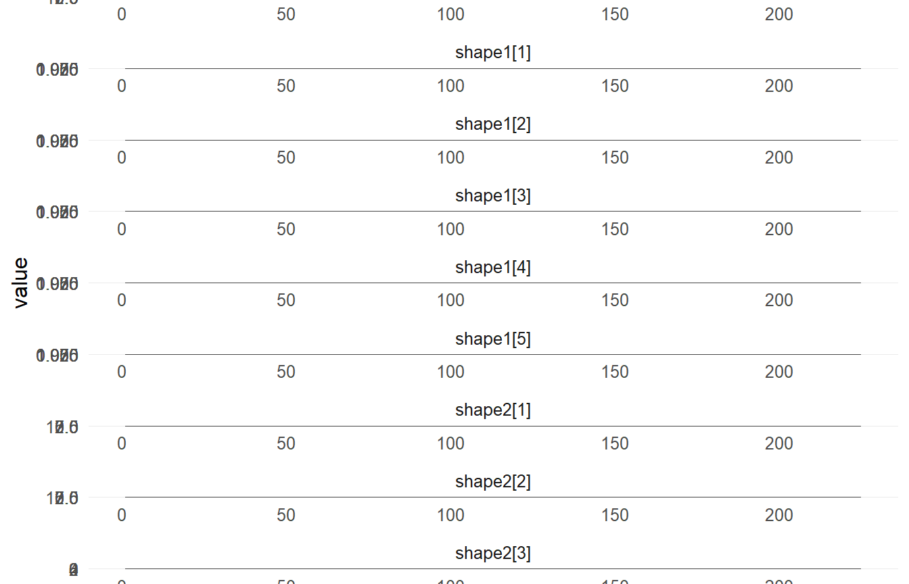This screenshot has height=584, width=909.
Task: Click the shape2[3] facet title
Action: [x=492, y=554]
